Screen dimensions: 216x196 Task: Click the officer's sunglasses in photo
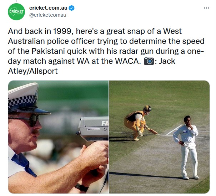(26, 119)
